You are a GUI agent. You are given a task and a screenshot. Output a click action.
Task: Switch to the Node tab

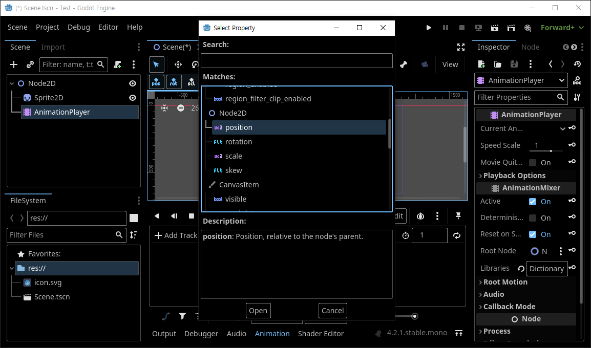[x=531, y=47]
